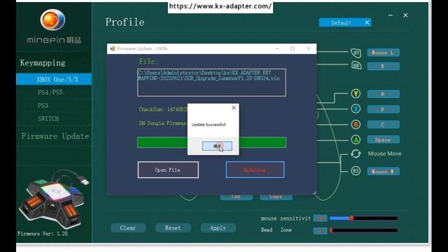Click the Space mapping for A

[383, 140]
